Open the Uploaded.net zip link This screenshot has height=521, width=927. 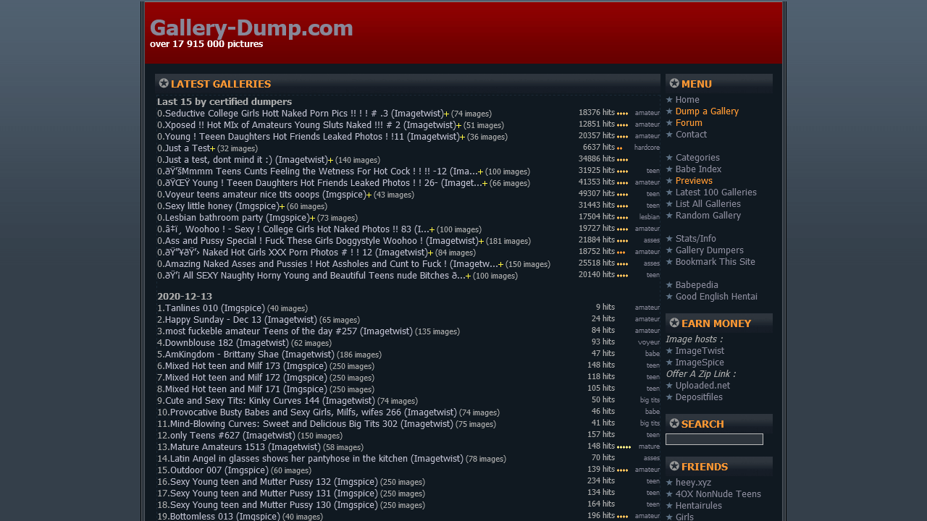pos(702,386)
